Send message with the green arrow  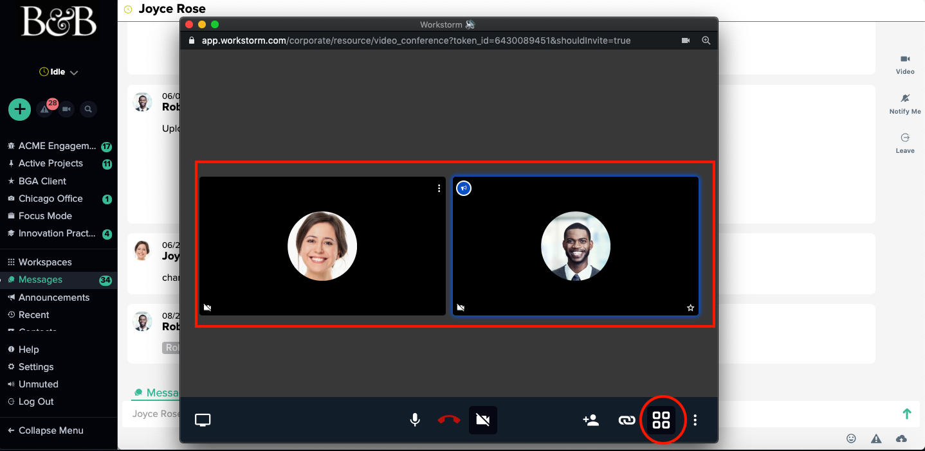[907, 414]
